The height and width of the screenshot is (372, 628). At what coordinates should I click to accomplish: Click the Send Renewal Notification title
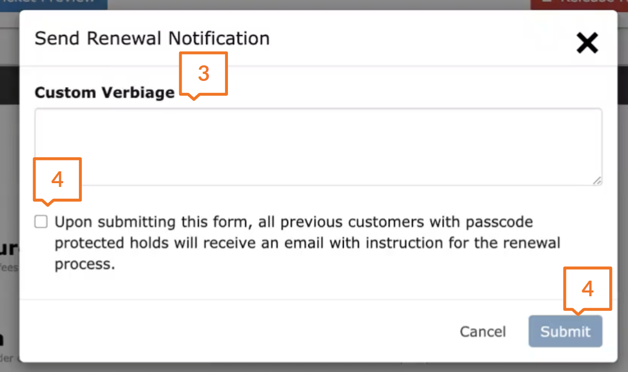[152, 38]
